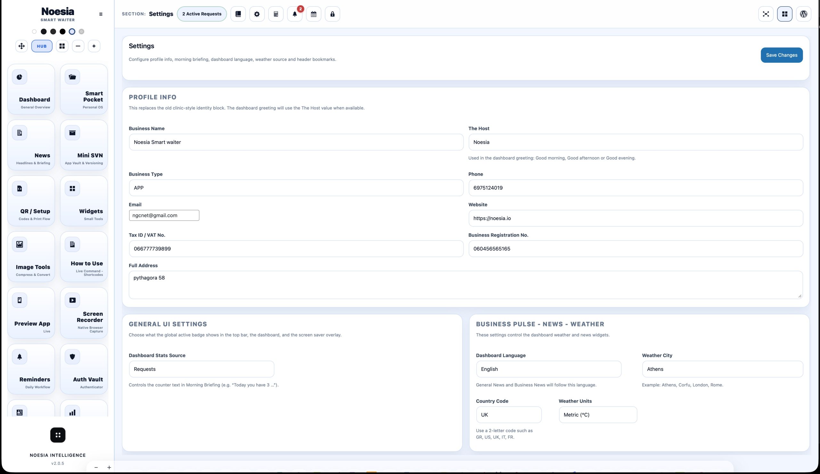Click the fullscreen expand icon top right

click(766, 14)
